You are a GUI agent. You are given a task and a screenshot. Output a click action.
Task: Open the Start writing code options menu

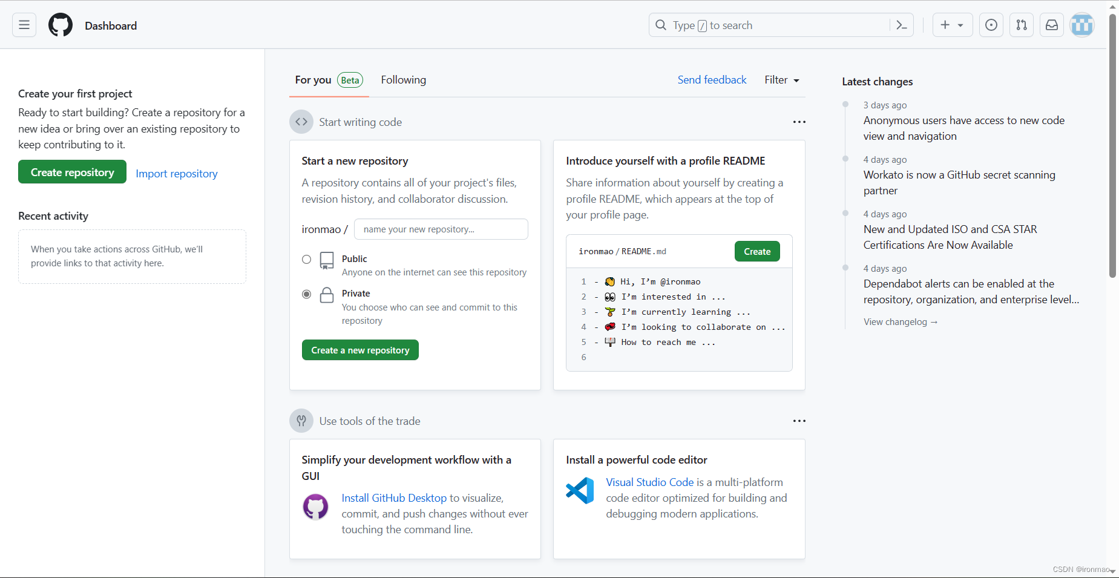[x=799, y=122]
